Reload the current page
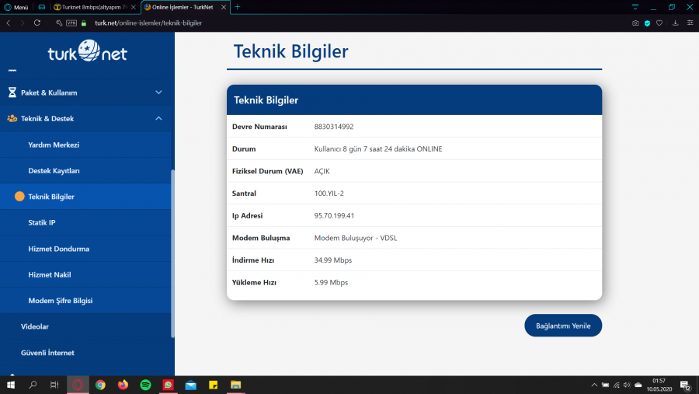 (x=37, y=23)
